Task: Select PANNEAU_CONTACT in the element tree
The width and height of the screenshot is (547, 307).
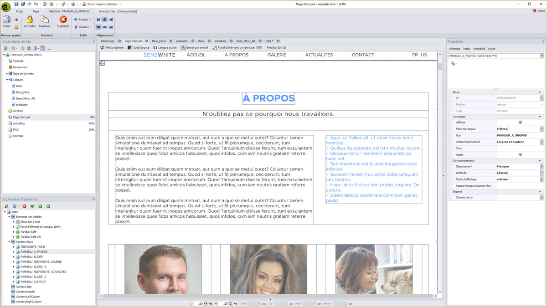Action: coord(33,281)
